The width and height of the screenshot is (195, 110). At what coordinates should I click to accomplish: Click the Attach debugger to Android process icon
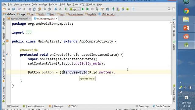97,9
